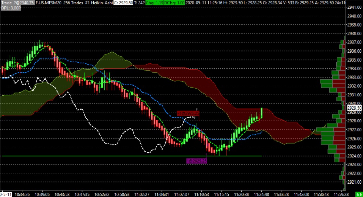Click the 'H: 2929.50' high value
The image size is (363, 197).
(233, 3)
